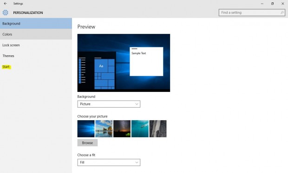Minimize the Settings window
The height and width of the screenshot is (173, 288).
tap(262, 4)
